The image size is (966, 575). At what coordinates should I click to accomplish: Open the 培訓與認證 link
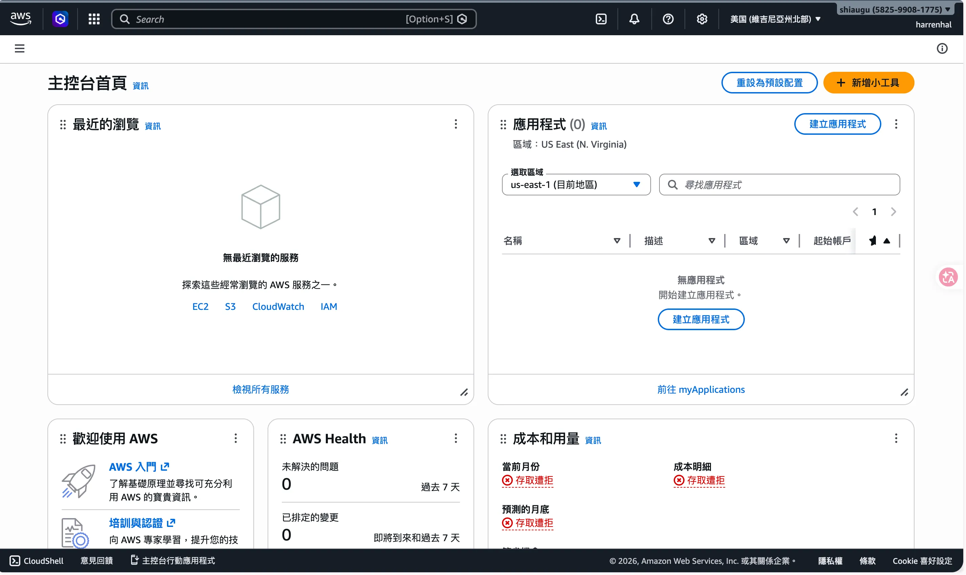[142, 523]
